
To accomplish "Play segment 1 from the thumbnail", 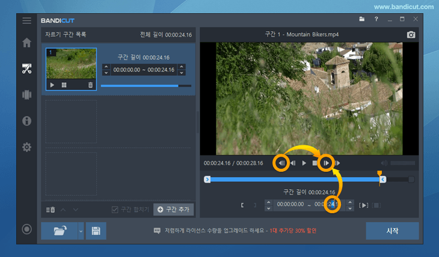I will [52, 85].
